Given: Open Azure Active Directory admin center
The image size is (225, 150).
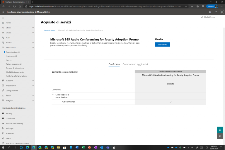Looking at the screenshot, I should coord(14,123).
